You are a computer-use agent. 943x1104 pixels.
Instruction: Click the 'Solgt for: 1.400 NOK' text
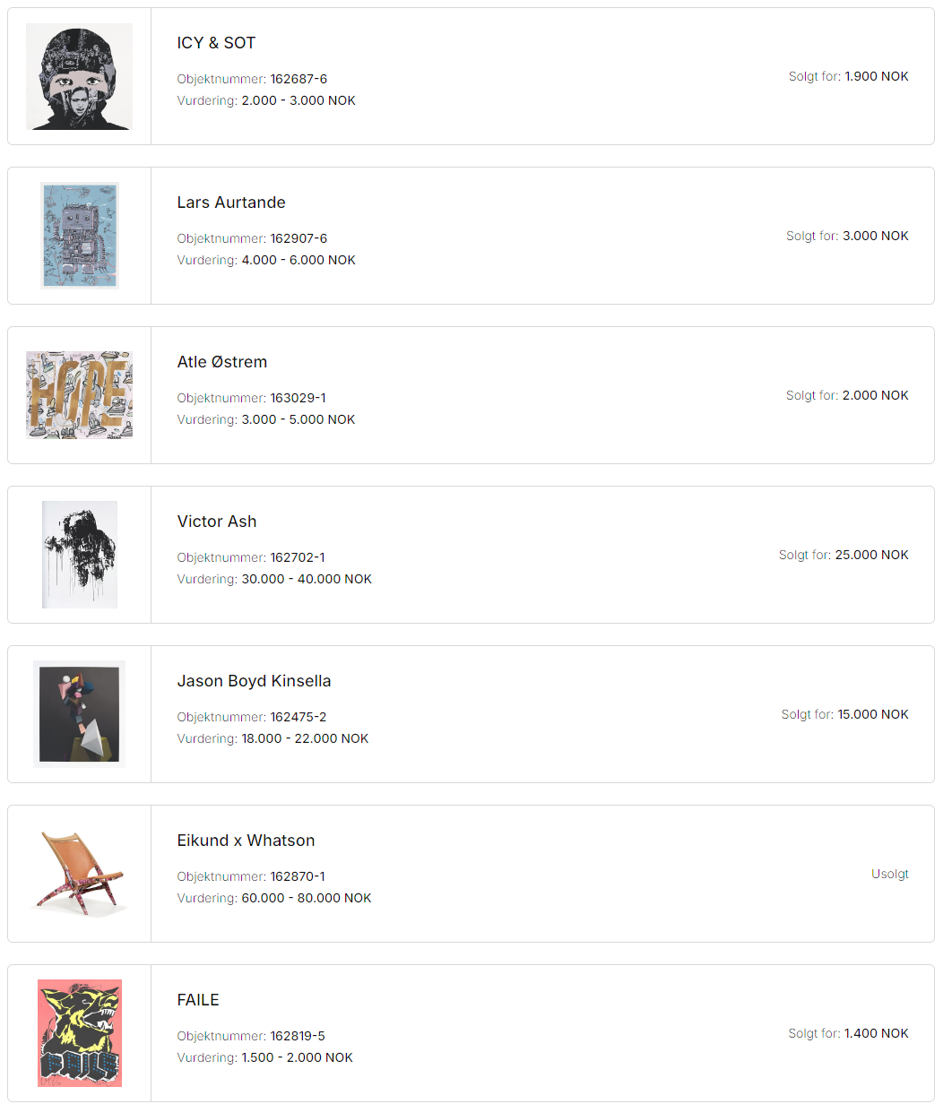pos(848,1033)
